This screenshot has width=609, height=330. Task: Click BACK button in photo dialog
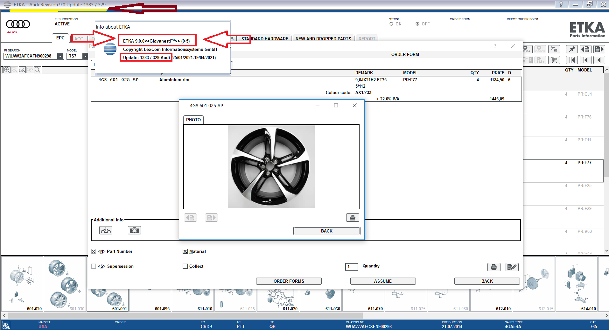click(x=327, y=231)
